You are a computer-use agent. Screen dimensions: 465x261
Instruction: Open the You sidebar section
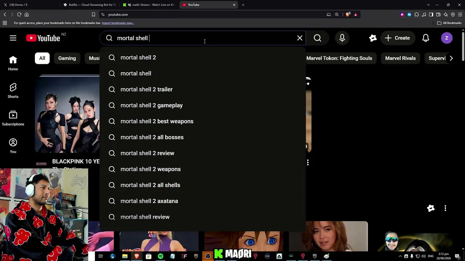(13, 146)
